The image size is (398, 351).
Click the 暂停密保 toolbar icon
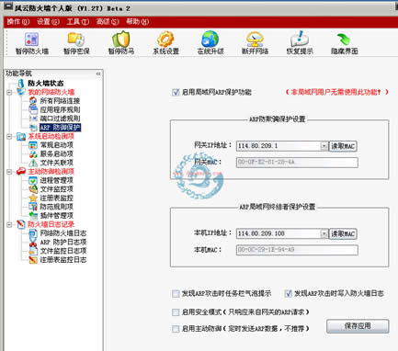(x=76, y=40)
